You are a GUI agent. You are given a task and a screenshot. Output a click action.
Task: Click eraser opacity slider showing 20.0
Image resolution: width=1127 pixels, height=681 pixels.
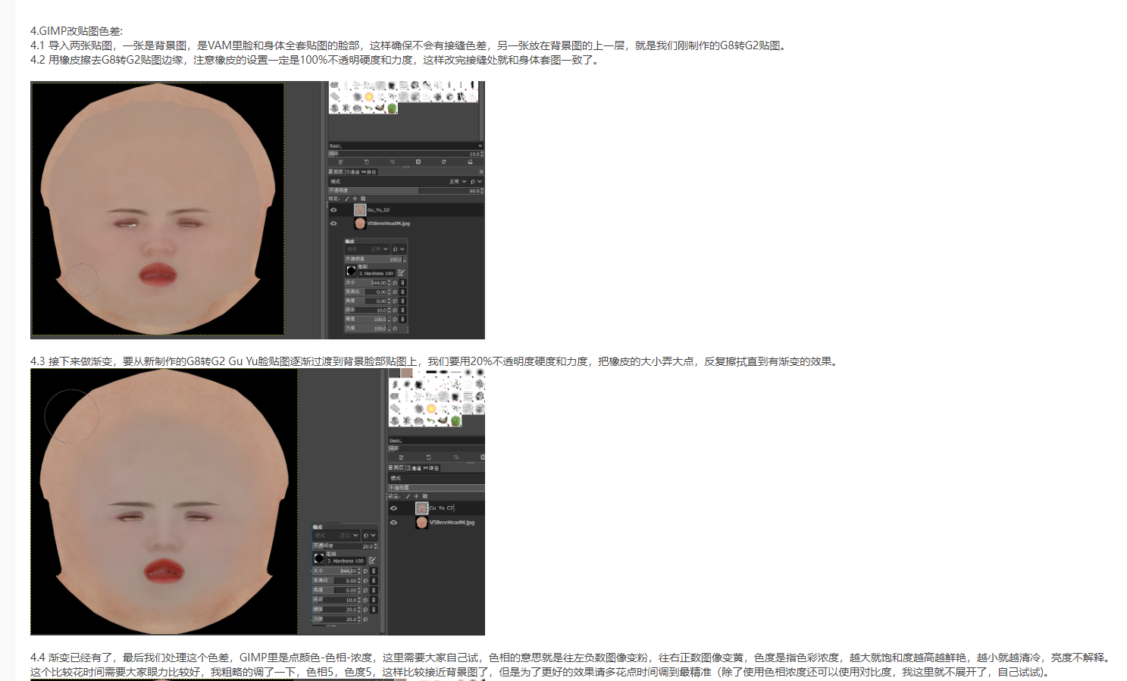point(345,546)
